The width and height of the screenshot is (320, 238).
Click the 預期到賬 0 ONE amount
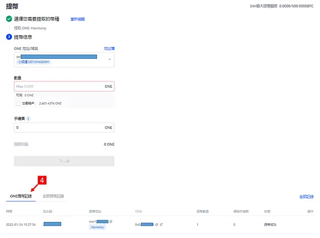109,144
